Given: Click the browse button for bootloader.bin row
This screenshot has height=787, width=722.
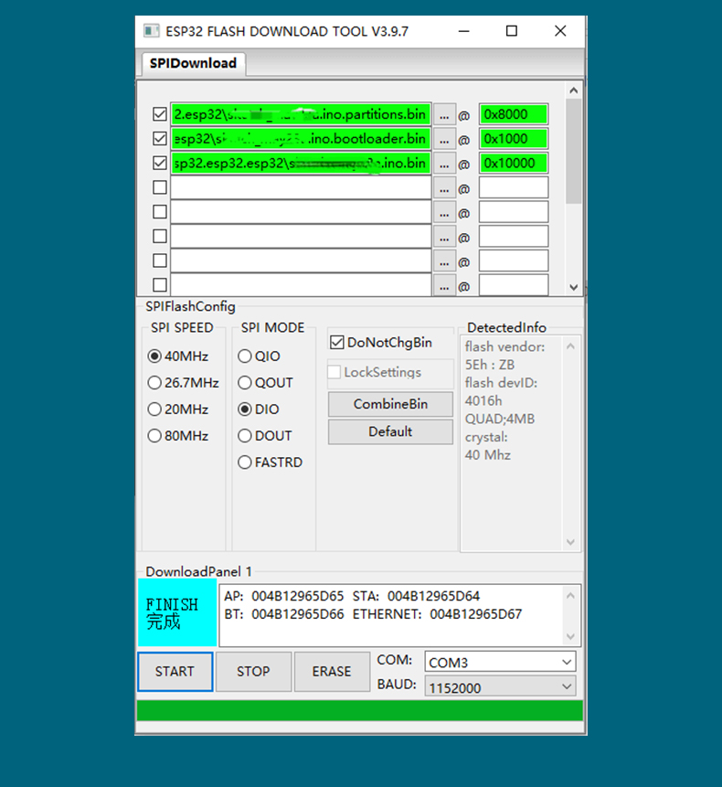Looking at the screenshot, I should [x=444, y=140].
